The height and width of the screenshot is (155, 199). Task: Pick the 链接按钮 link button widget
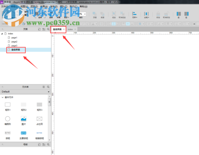pos(39,135)
